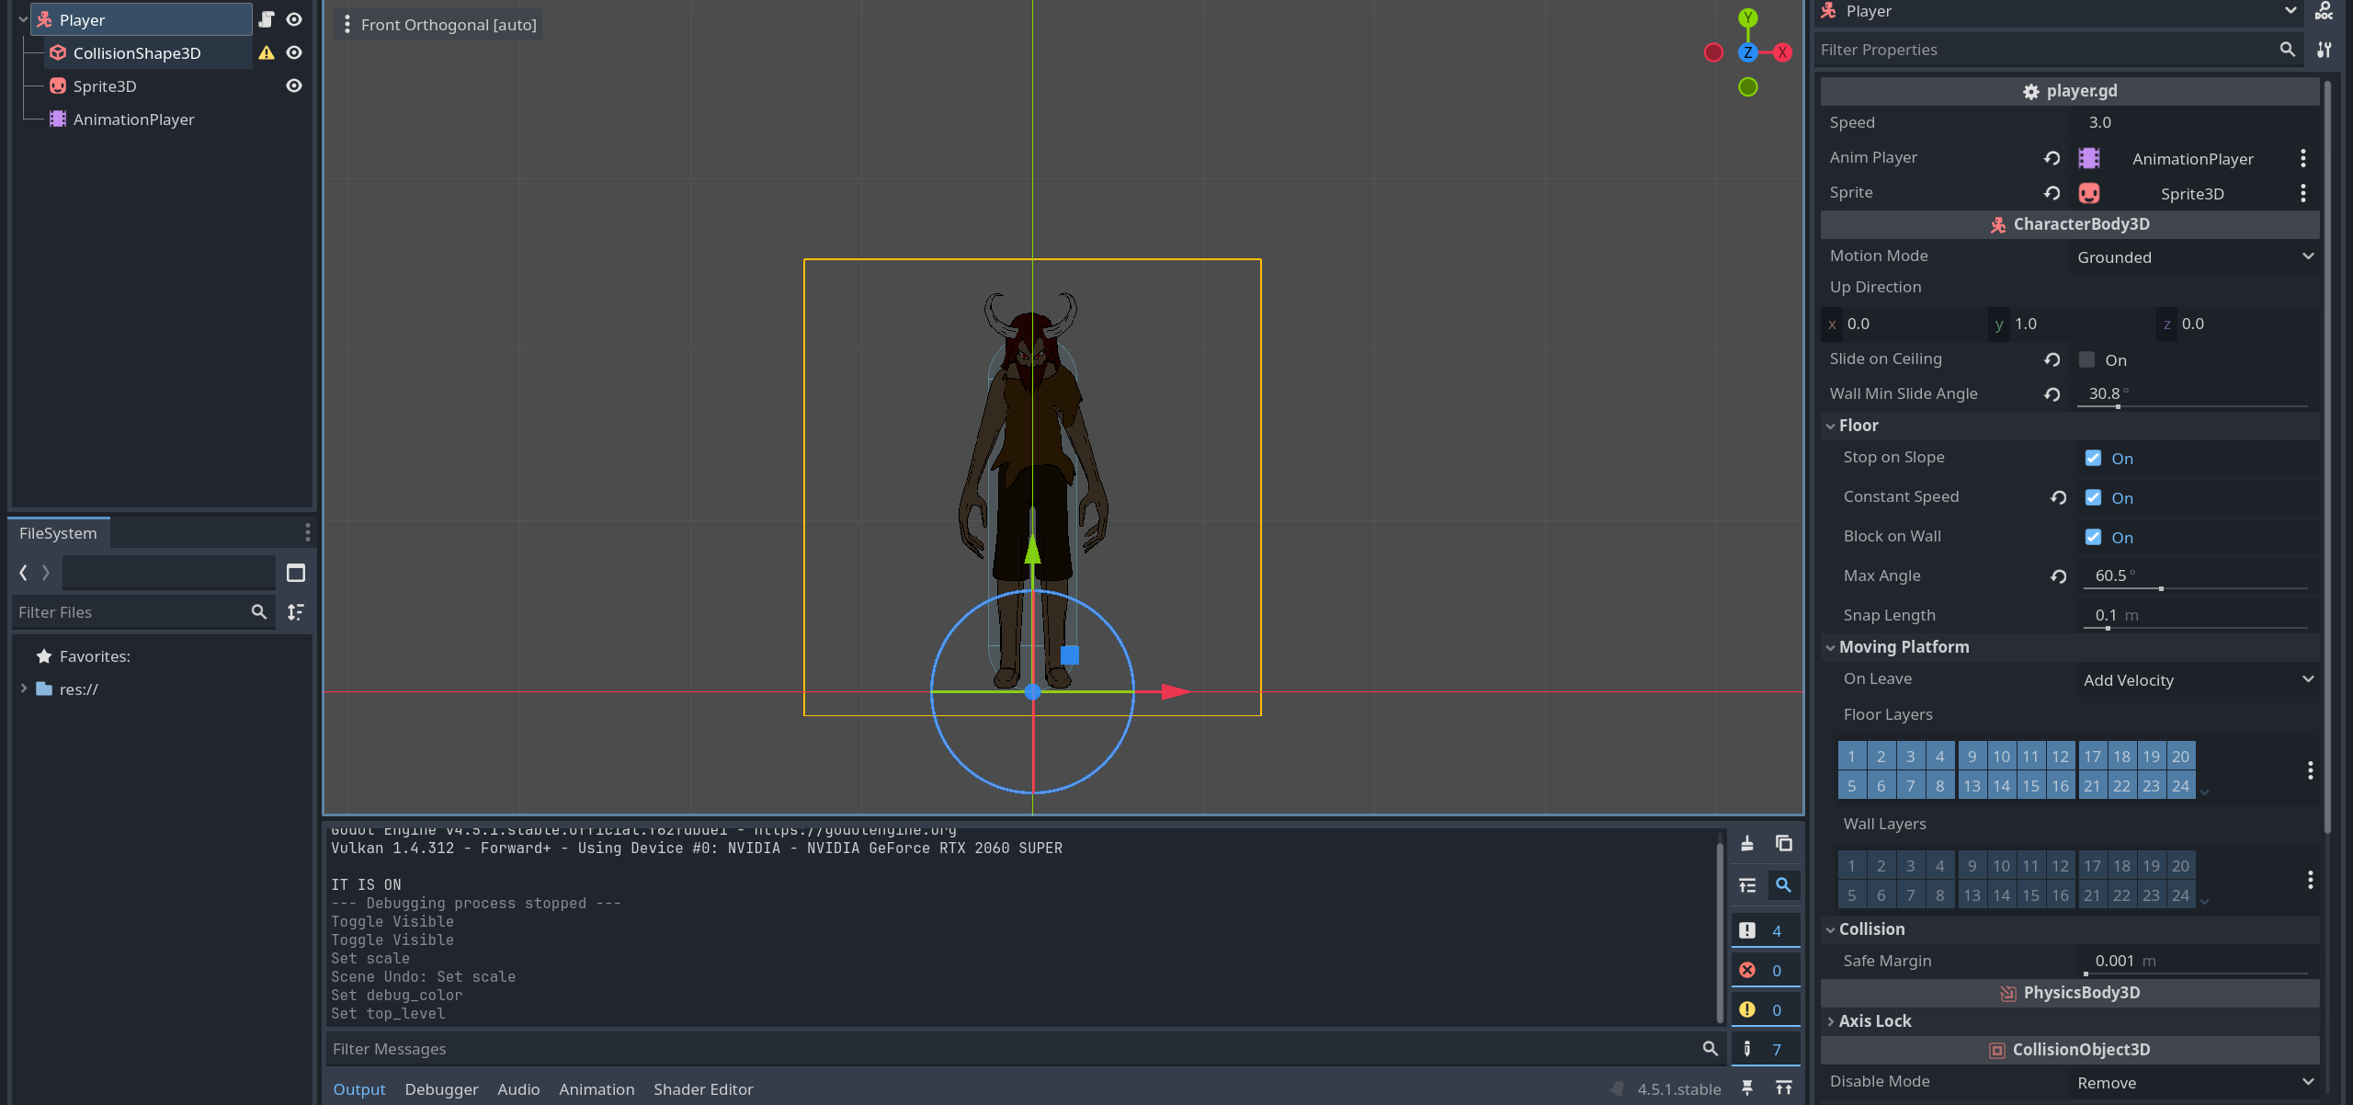Clear the output log with broom icon

[1747, 843]
